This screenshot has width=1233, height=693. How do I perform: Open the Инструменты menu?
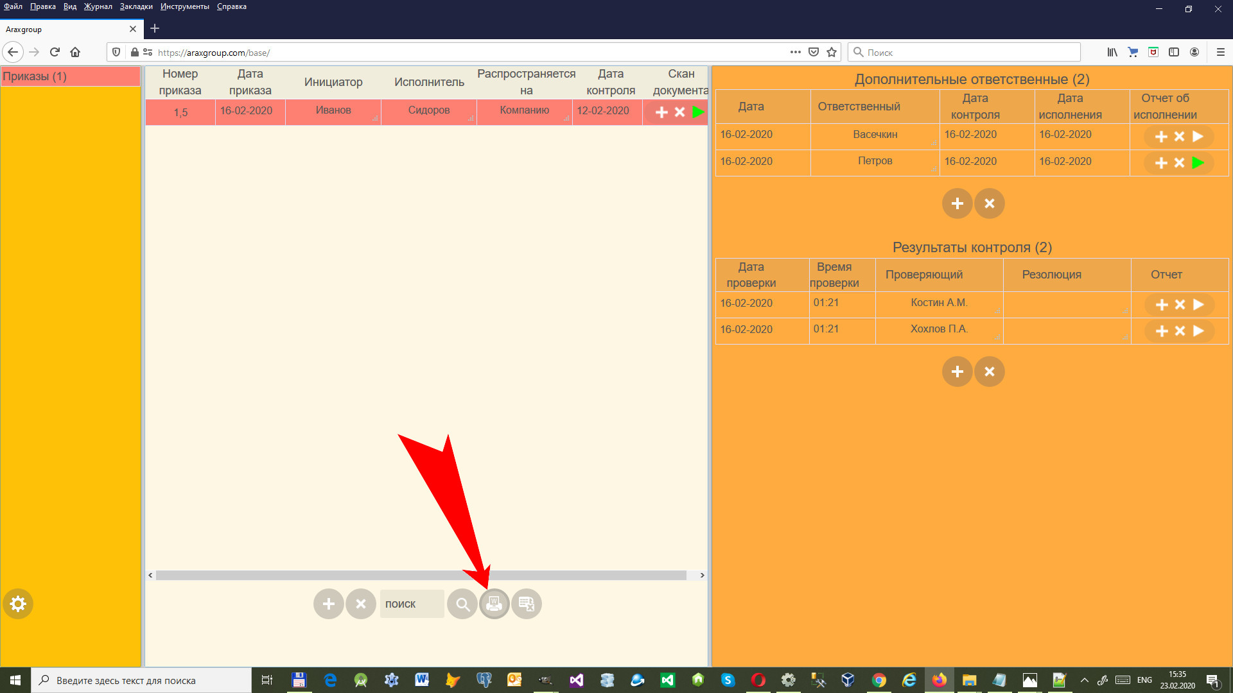click(184, 6)
